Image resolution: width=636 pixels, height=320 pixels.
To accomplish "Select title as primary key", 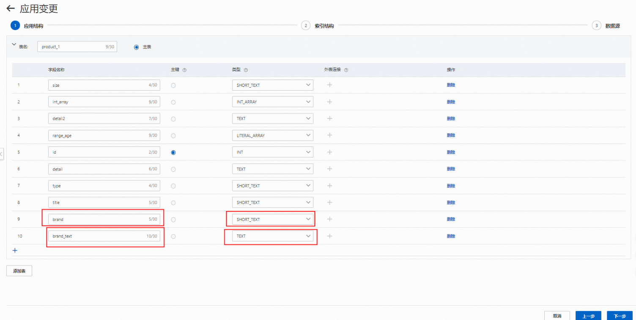I will pyautogui.click(x=173, y=203).
